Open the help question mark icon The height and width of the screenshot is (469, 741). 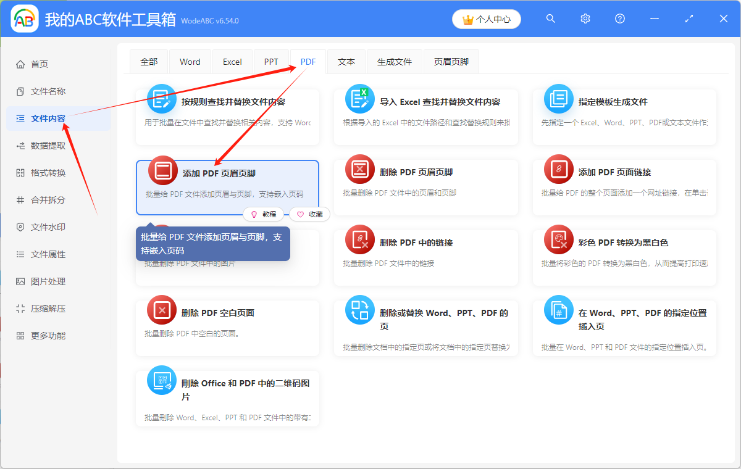[x=619, y=19]
